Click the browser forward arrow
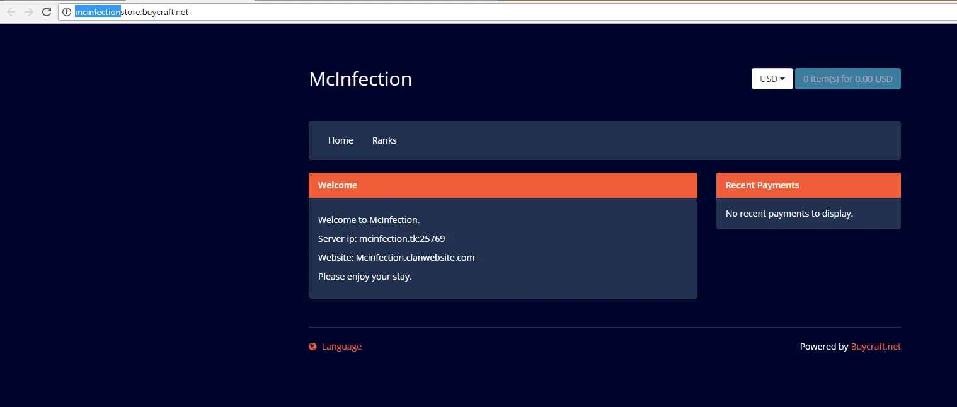The image size is (957, 407). pos(28,12)
